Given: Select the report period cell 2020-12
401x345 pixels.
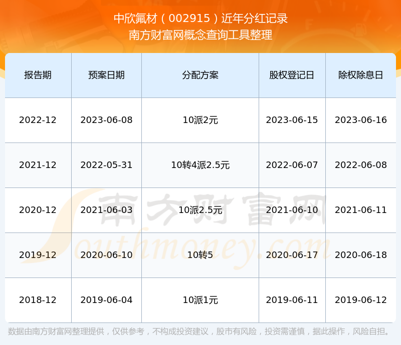Looking at the screenshot, I should tap(38, 210).
